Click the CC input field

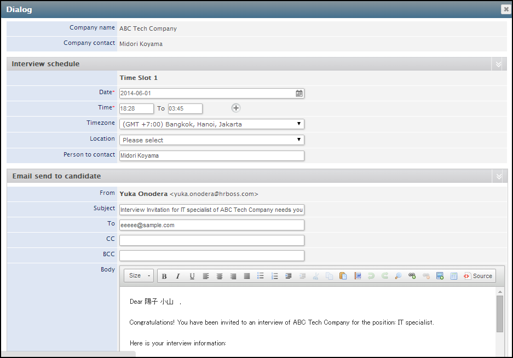click(x=212, y=240)
